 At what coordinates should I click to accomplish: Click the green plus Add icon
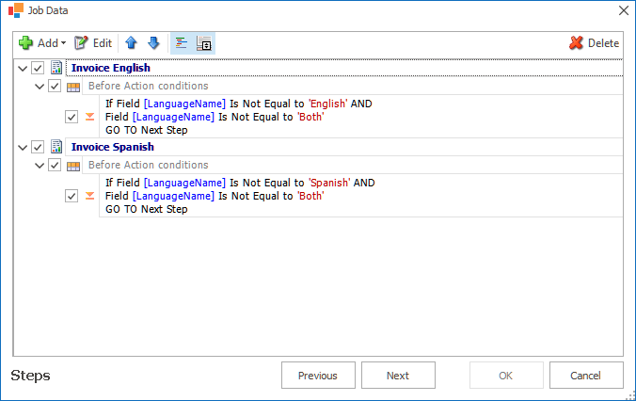coord(25,43)
